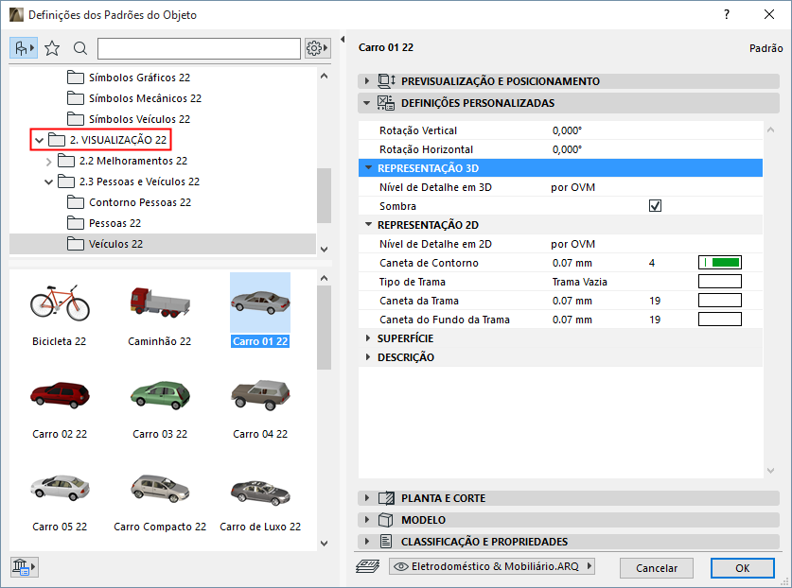Select the Pessoas 22 folder

tap(114, 223)
